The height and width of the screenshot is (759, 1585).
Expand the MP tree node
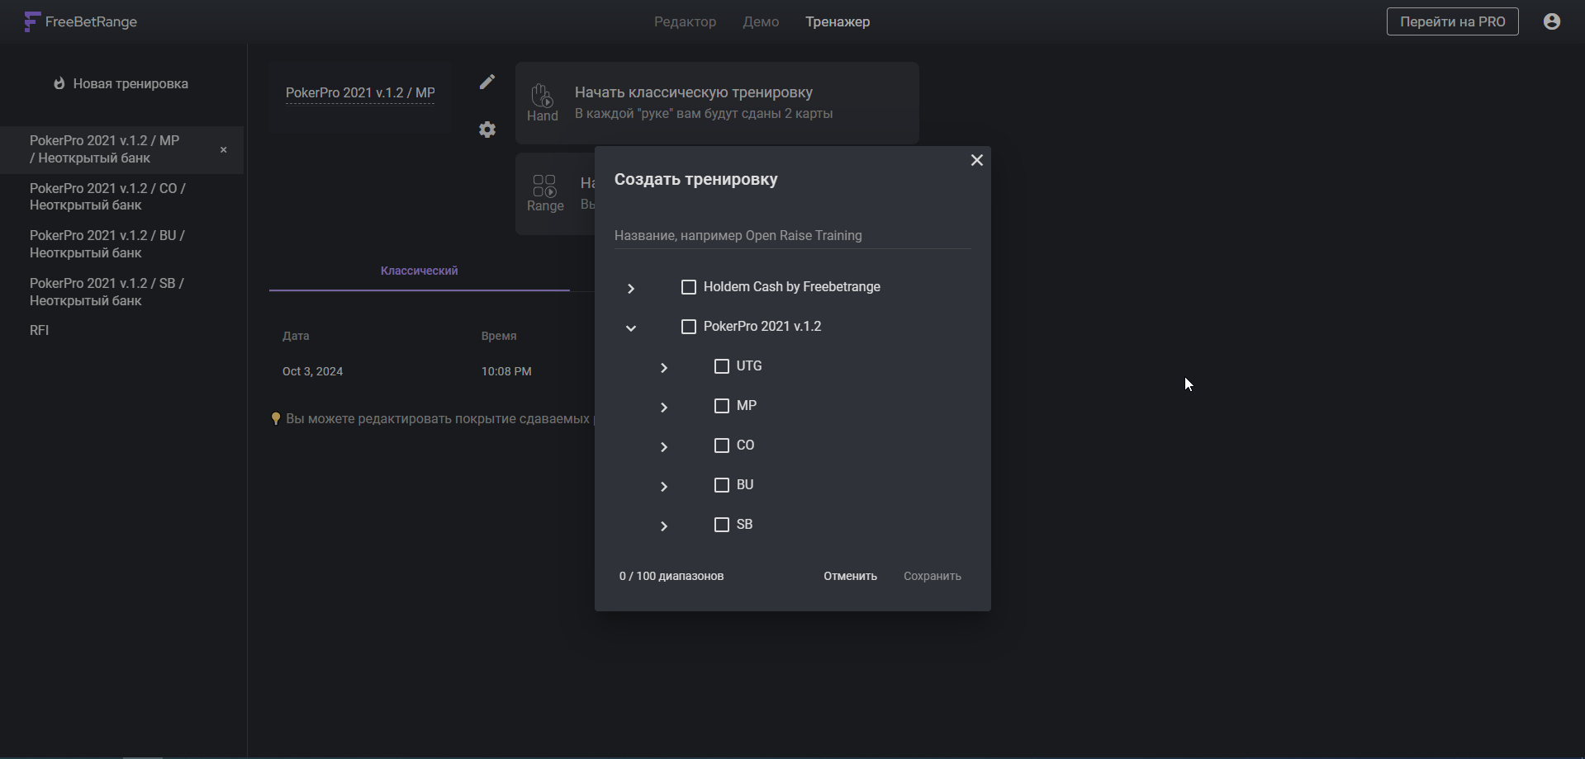coord(664,407)
